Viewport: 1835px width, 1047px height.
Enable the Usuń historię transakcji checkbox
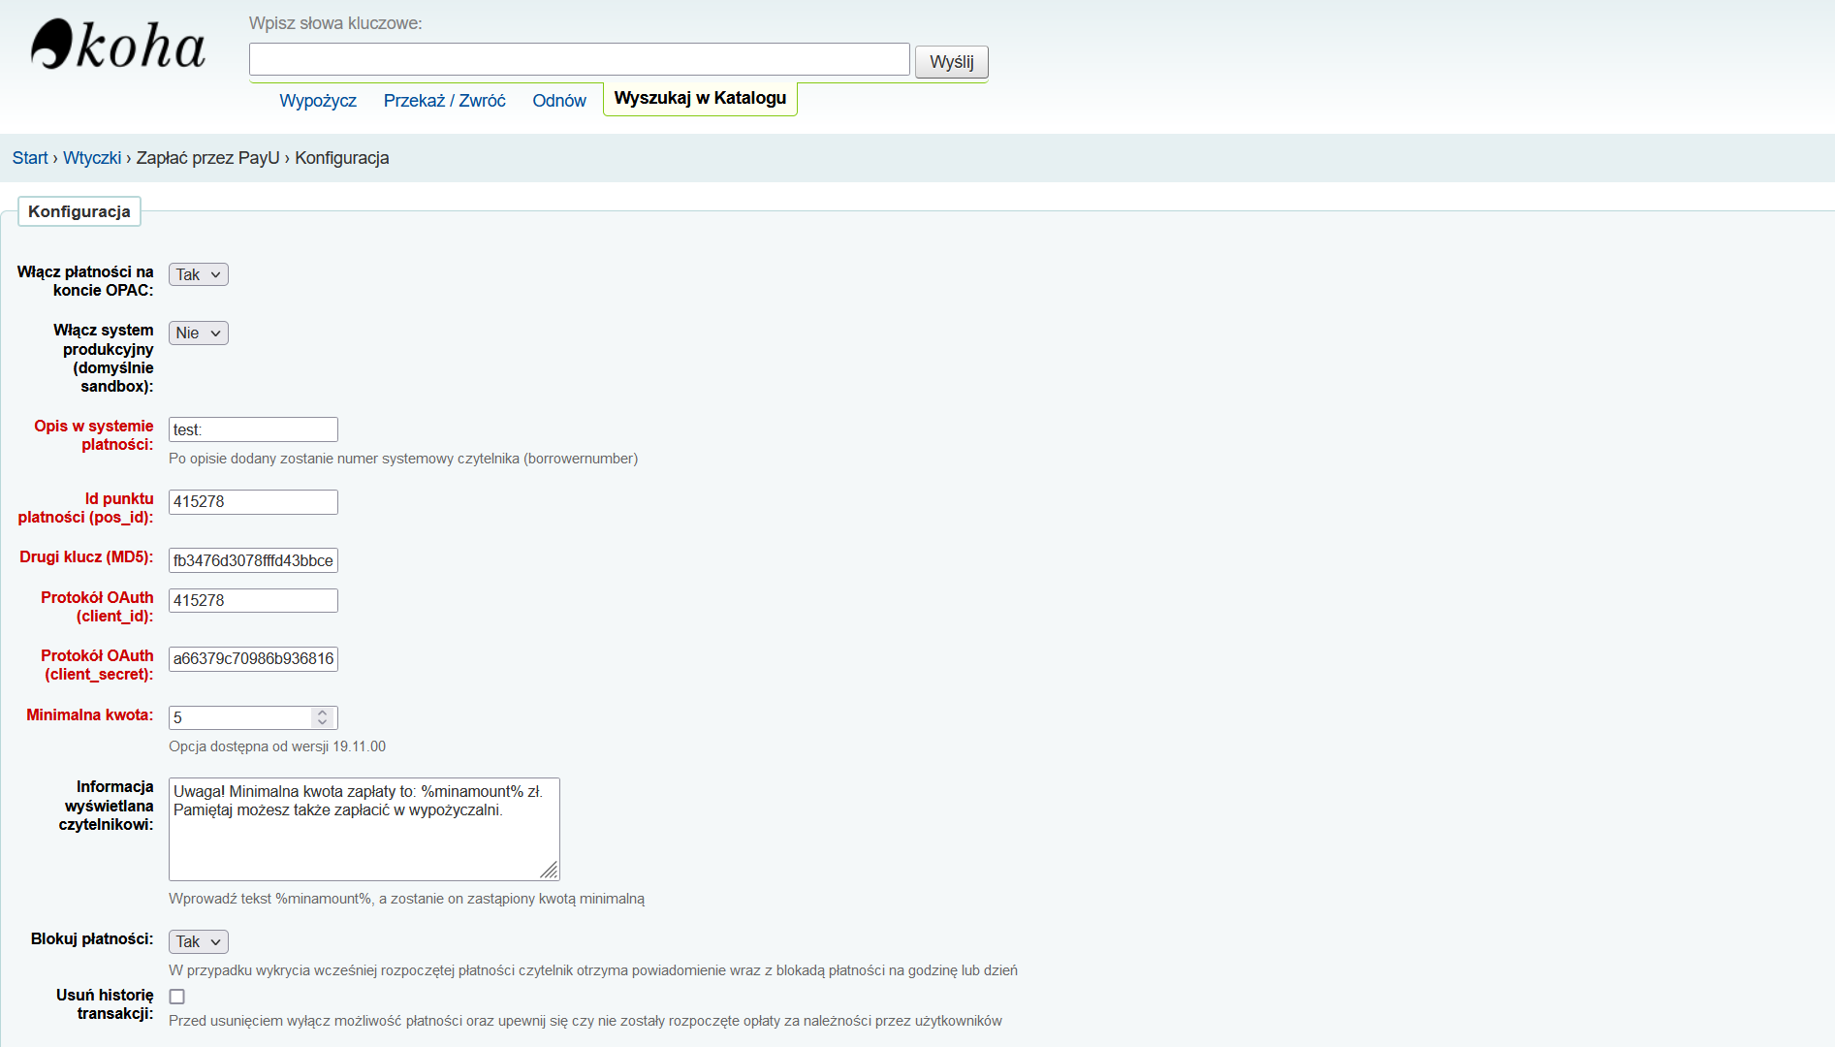(x=177, y=997)
